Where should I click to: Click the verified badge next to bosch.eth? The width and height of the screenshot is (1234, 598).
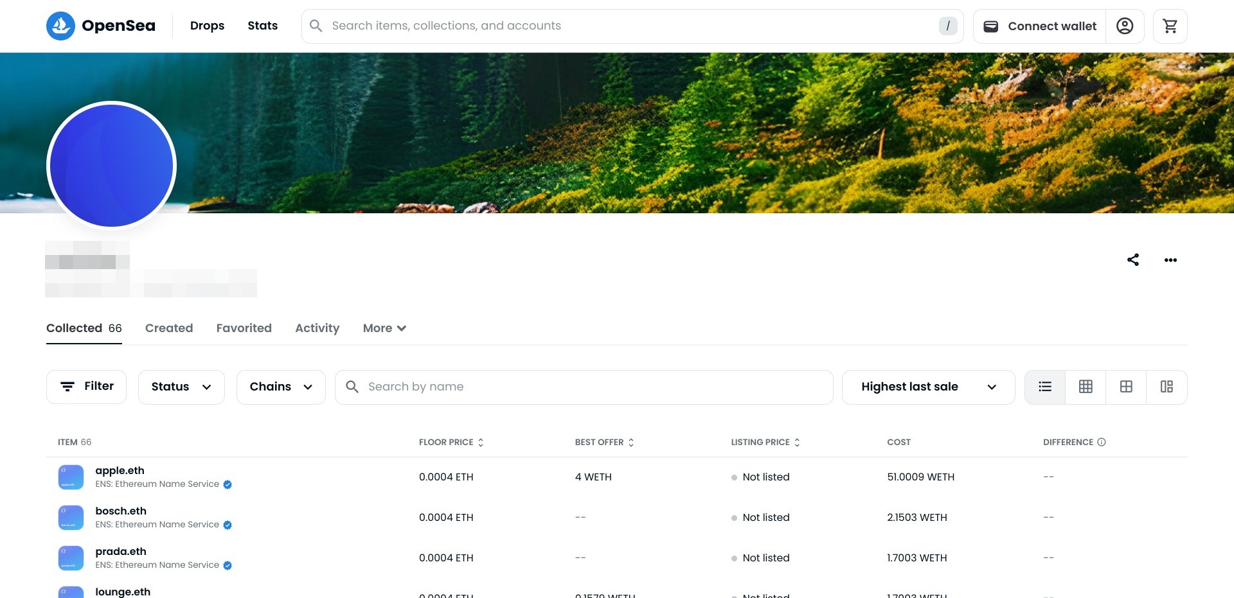(x=228, y=525)
